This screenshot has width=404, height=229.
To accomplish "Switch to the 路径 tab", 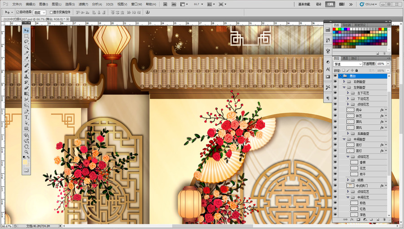I will click(x=354, y=58).
